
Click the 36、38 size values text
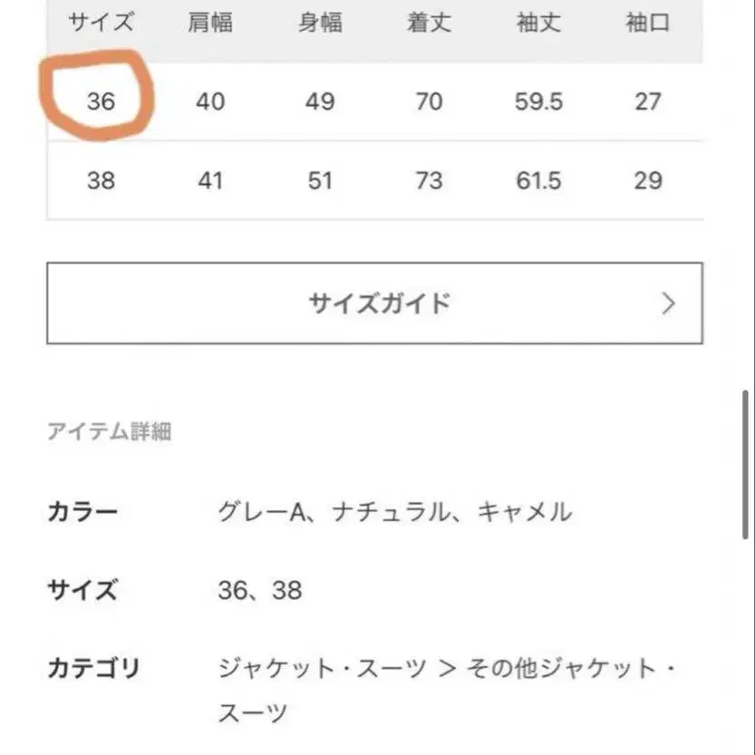260,591
